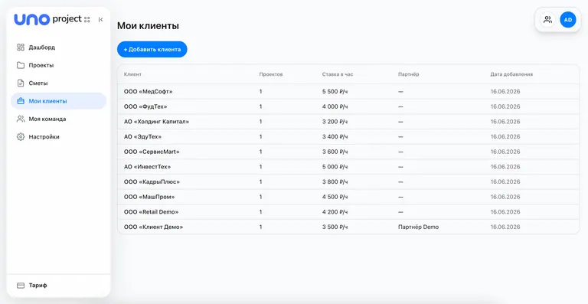This screenshot has height=304, width=588.
Task: Click the Партнёр column header
Action: click(408, 74)
